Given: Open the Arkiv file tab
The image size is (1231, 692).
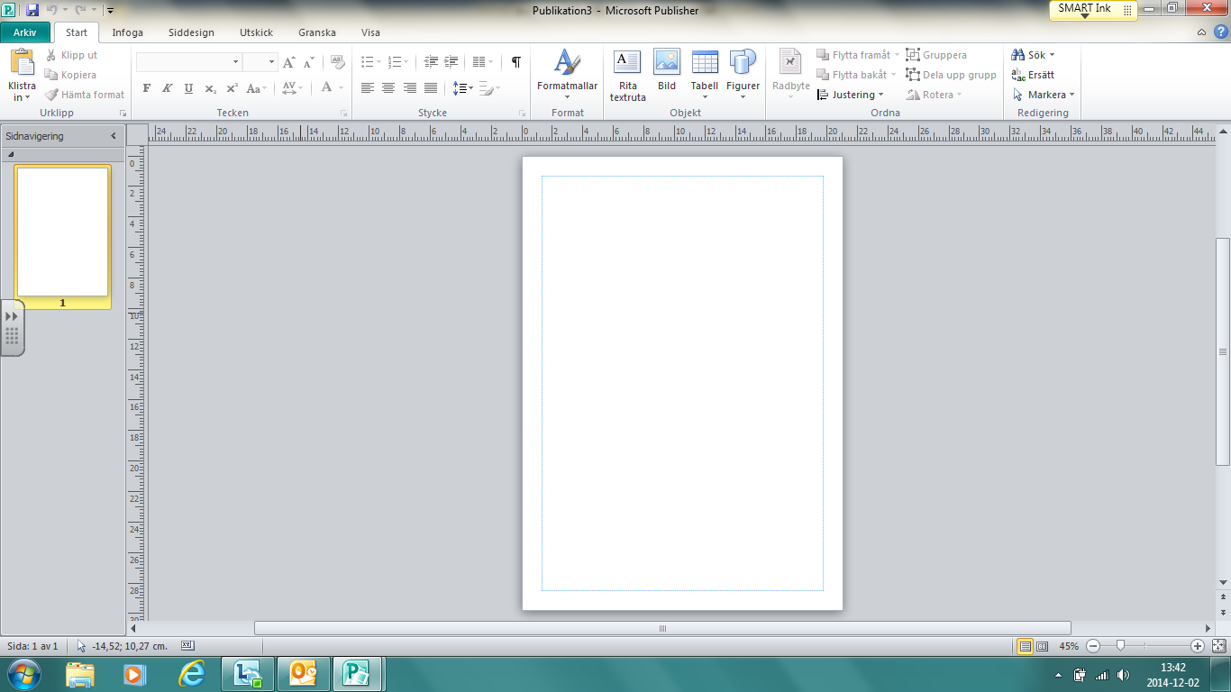Looking at the screenshot, I should tap(25, 32).
